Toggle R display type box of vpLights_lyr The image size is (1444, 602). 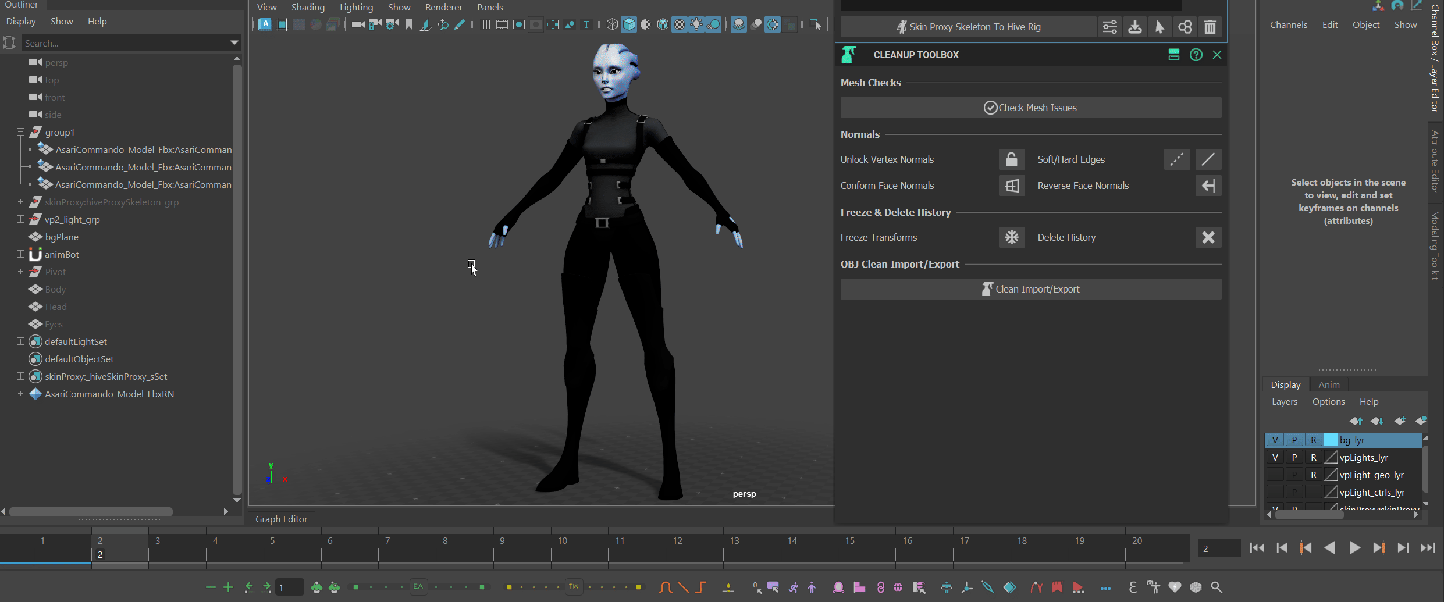coord(1314,457)
